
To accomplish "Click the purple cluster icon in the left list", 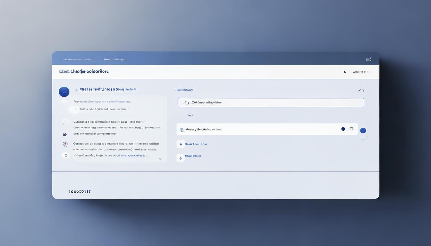I will (65, 144).
